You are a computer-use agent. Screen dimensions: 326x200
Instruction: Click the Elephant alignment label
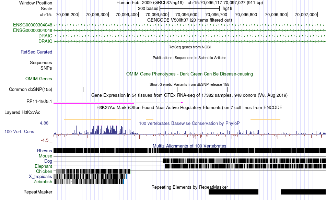(43, 166)
